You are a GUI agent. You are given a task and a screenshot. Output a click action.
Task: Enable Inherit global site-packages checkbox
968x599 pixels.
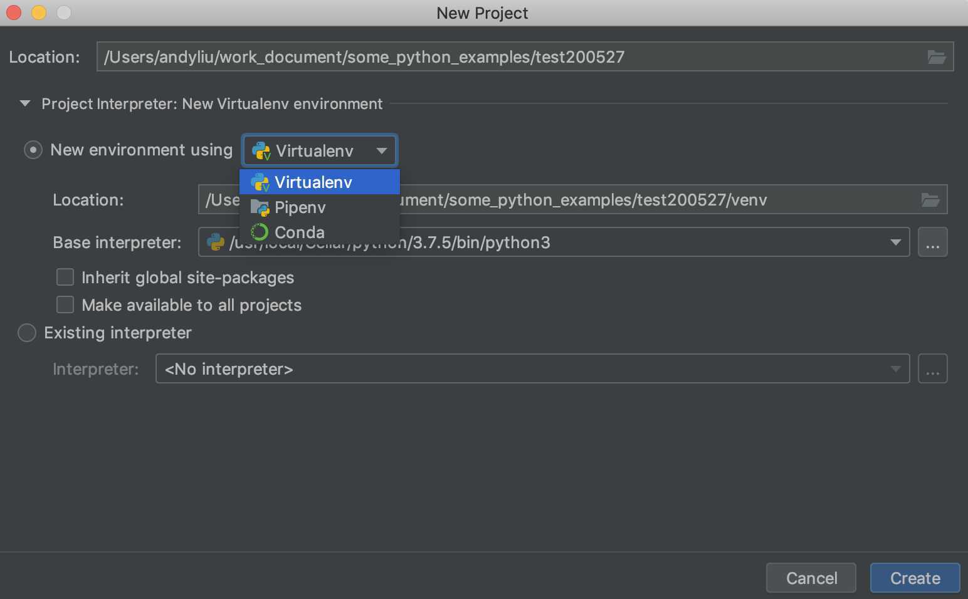tap(65, 277)
